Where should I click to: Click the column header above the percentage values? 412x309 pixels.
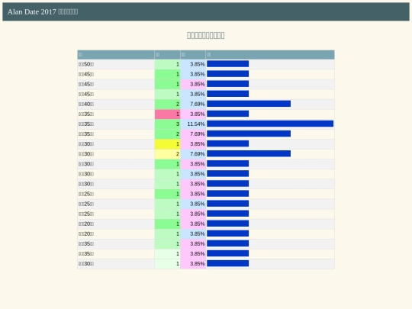[193, 55]
